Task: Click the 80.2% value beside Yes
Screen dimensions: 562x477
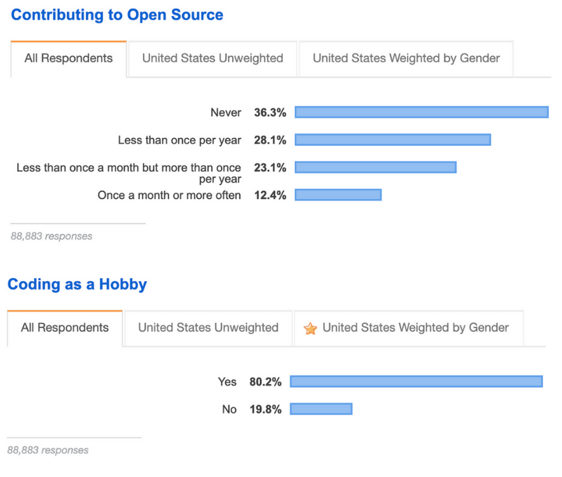Action: pyautogui.click(x=266, y=381)
